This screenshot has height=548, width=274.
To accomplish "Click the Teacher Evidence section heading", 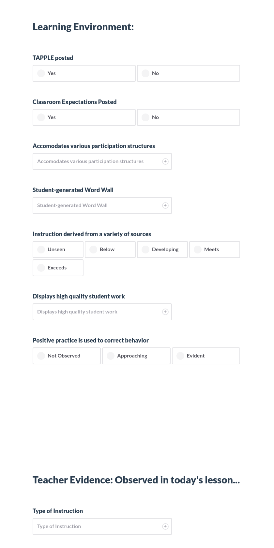I will coord(136,479).
